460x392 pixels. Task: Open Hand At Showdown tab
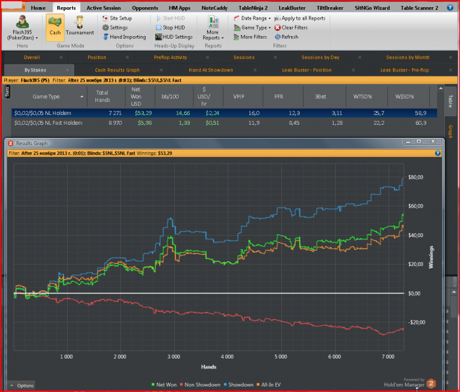pos(211,70)
